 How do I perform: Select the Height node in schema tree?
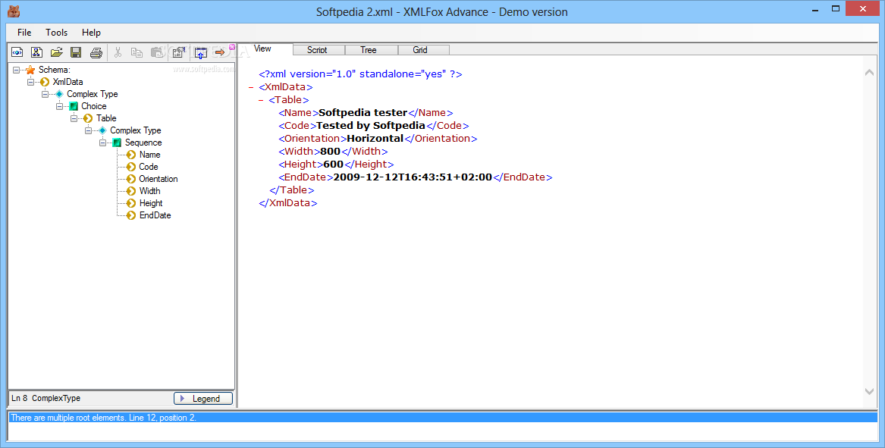[151, 203]
